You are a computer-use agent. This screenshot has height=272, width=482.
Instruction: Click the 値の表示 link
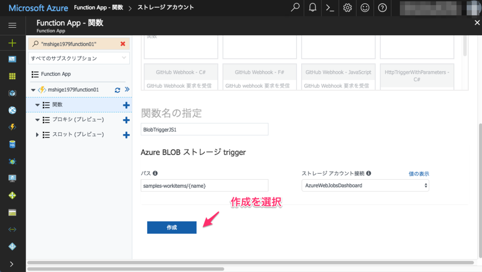[x=418, y=173]
